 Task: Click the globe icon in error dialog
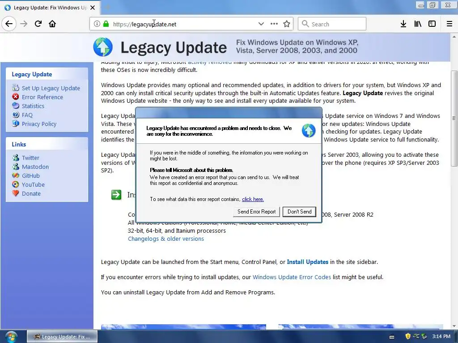[x=309, y=130]
